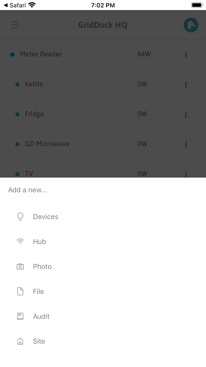
Task: Open the sidebar navigation icon
Action: [15, 25]
